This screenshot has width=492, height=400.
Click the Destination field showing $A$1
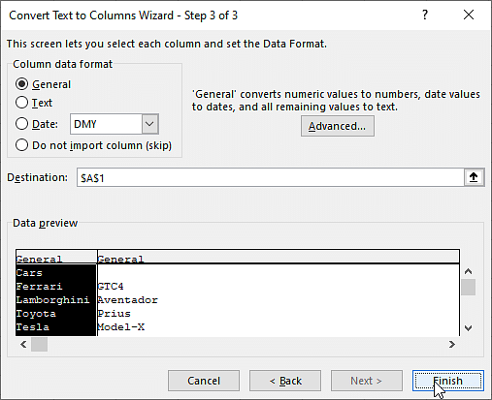271,177
